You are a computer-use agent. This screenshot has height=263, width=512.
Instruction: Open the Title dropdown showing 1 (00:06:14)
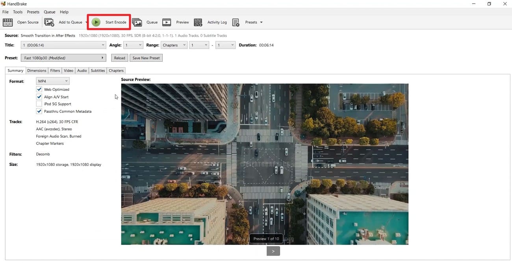point(63,45)
